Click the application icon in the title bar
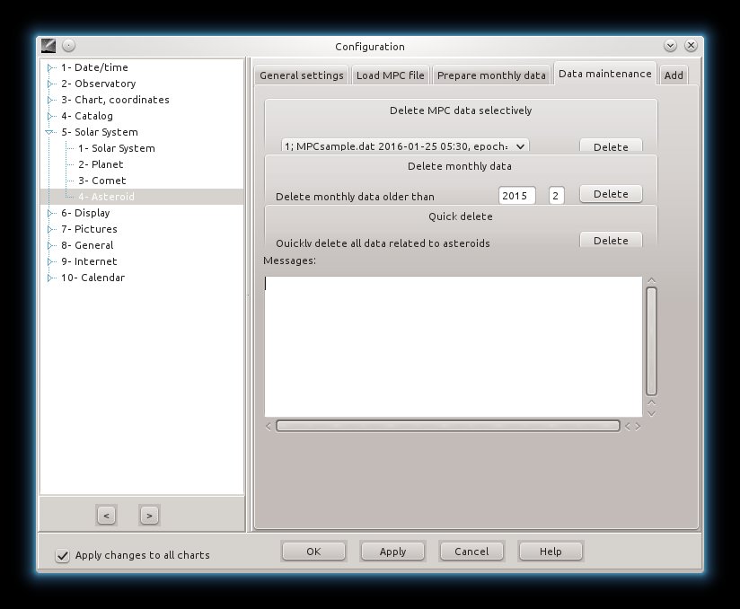Image resolution: width=740 pixels, height=609 pixels. point(48,46)
